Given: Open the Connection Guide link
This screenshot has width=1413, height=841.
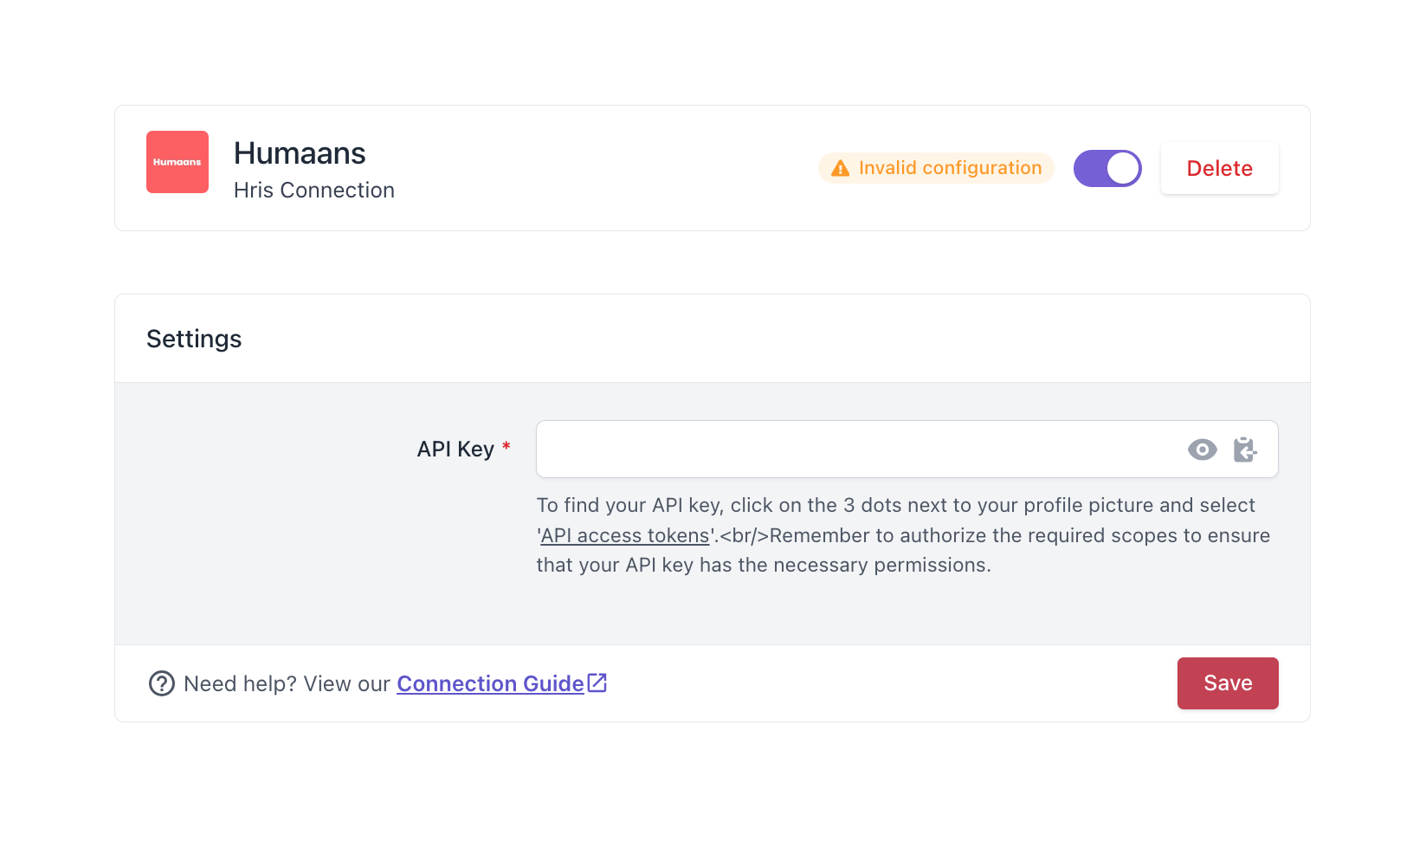Looking at the screenshot, I should click(x=490, y=683).
